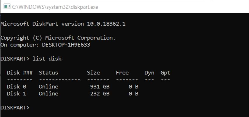Click the diskpart.exe title bar path text
The image size is (249, 117).
(55, 7)
